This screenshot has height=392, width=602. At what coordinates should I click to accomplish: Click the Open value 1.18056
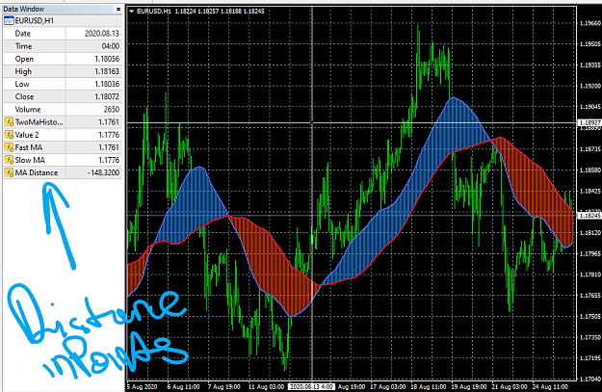click(107, 59)
